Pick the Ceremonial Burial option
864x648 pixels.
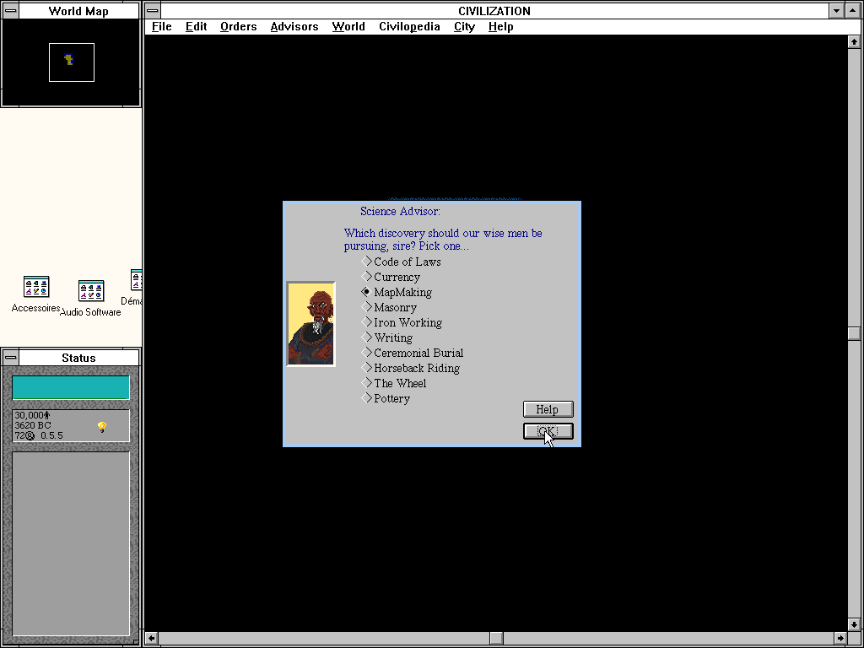(x=412, y=353)
